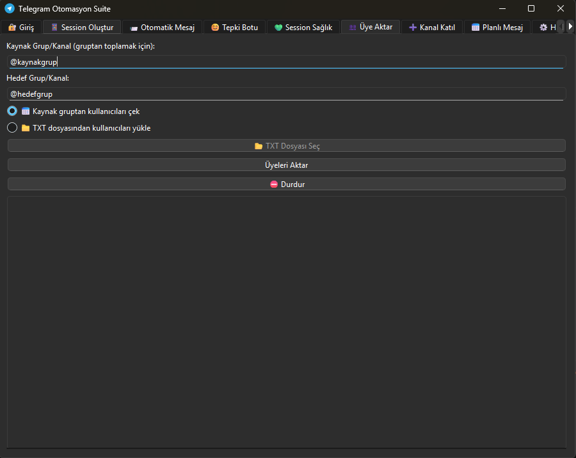Click inside the empty log output area
The width and height of the screenshot is (576, 458).
[287, 322]
